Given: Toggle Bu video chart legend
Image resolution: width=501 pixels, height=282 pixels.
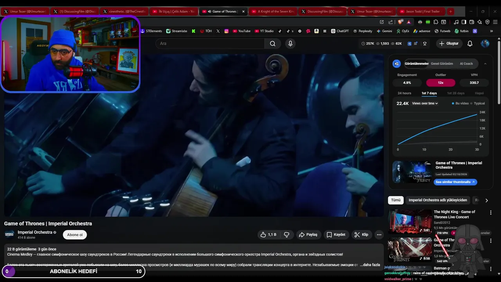Looking at the screenshot, I should [x=460, y=103].
